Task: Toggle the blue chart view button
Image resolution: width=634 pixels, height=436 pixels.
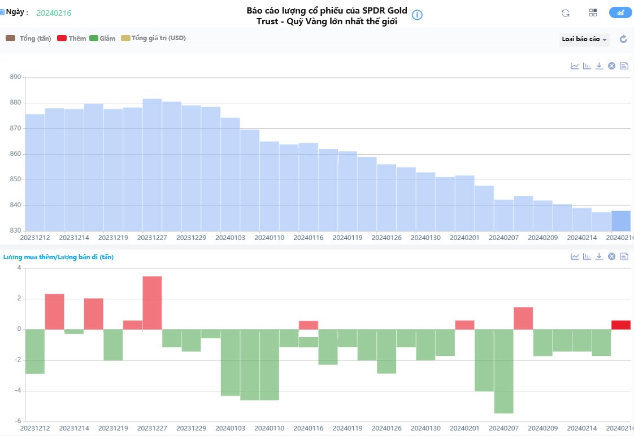Action: pyautogui.click(x=620, y=12)
